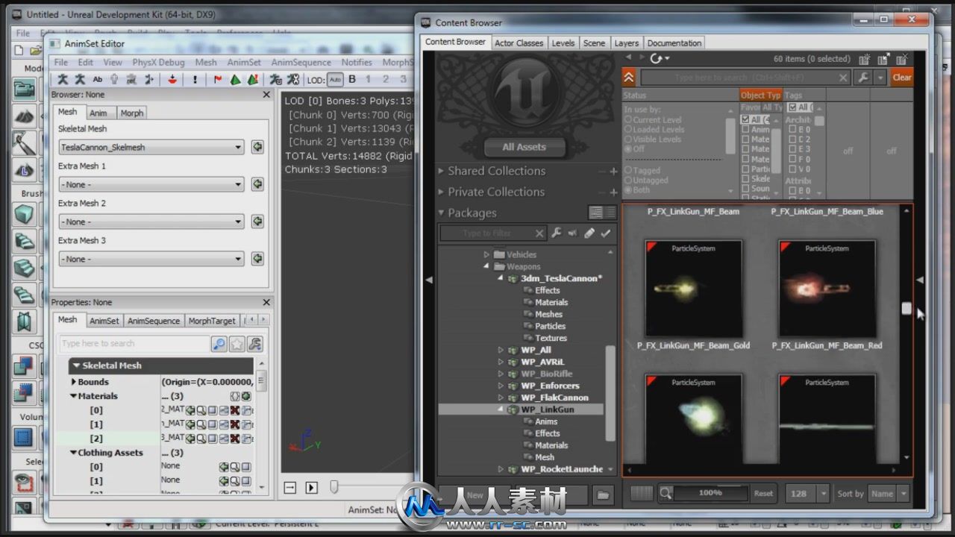Open the P_FX_LinkGun_MF_Beam_Red particle thumbnail
The height and width of the screenshot is (537, 955).
[x=827, y=288]
